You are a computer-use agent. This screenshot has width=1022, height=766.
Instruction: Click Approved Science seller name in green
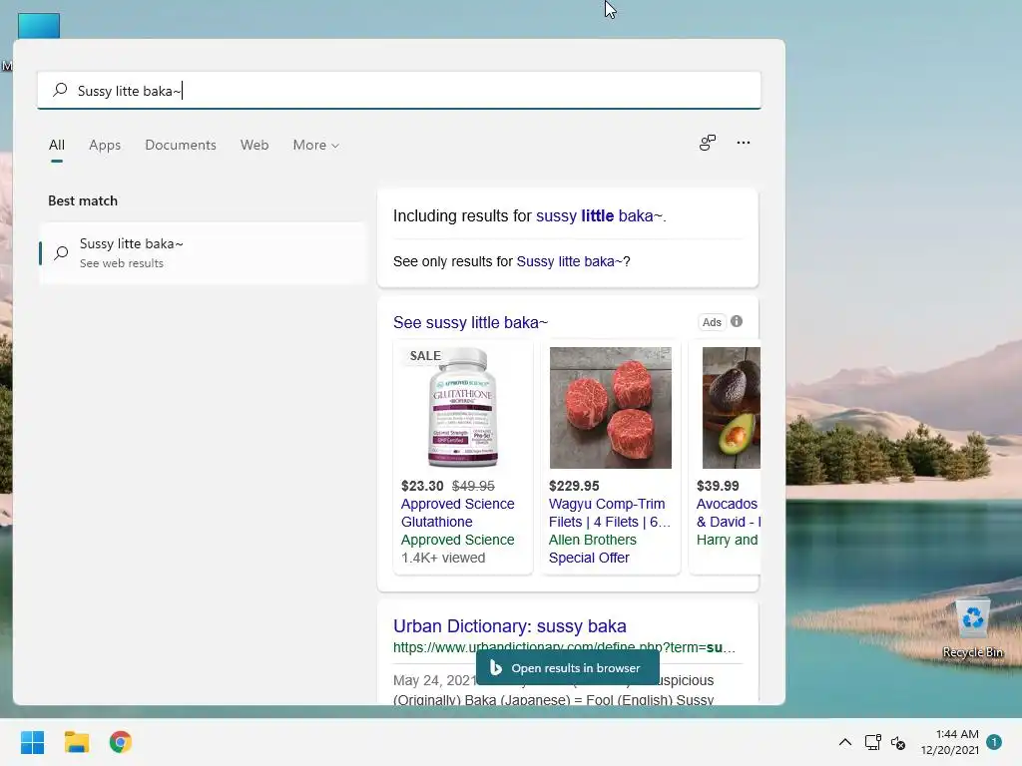tap(457, 540)
